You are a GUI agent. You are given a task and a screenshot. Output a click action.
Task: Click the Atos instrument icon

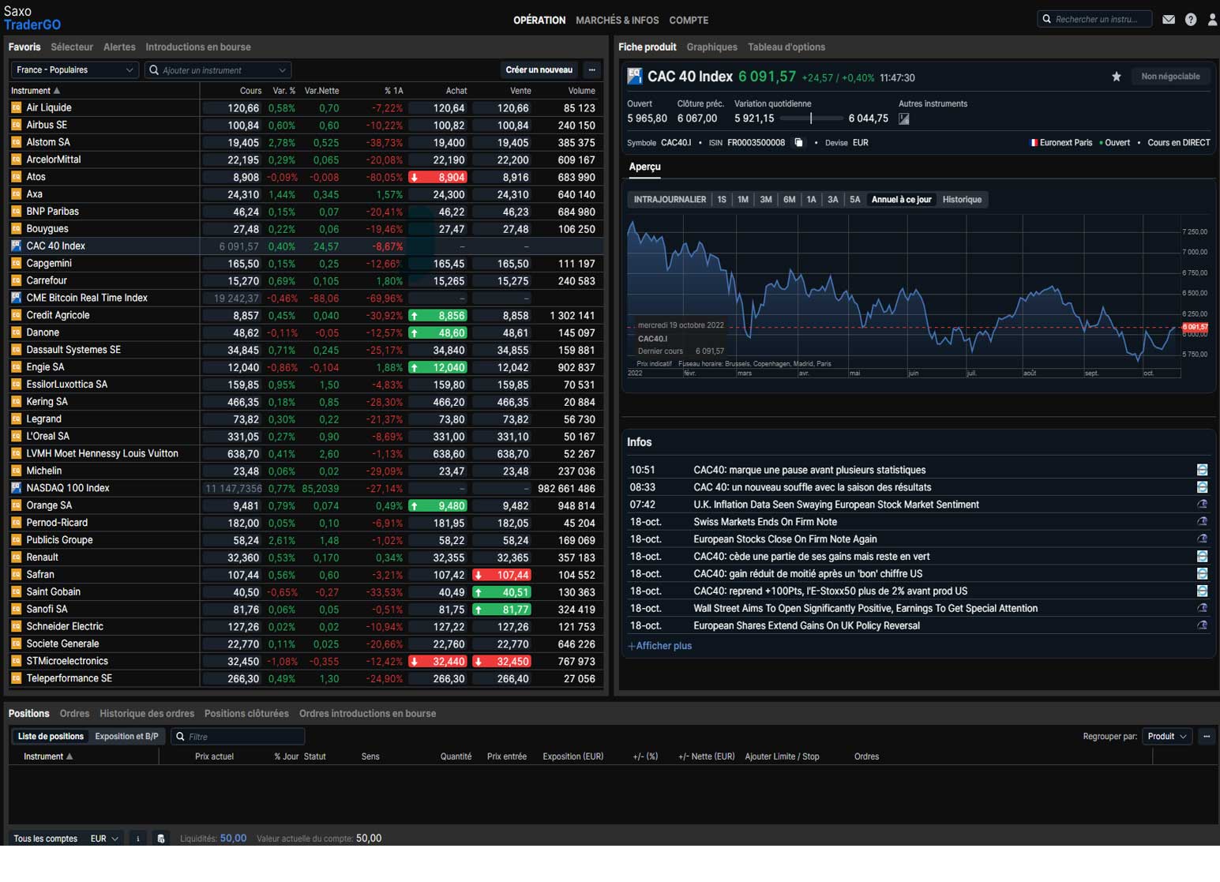tap(16, 177)
